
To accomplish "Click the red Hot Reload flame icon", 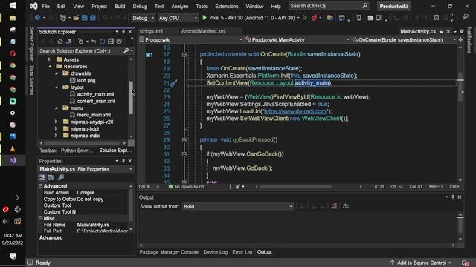I will (314, 18).
